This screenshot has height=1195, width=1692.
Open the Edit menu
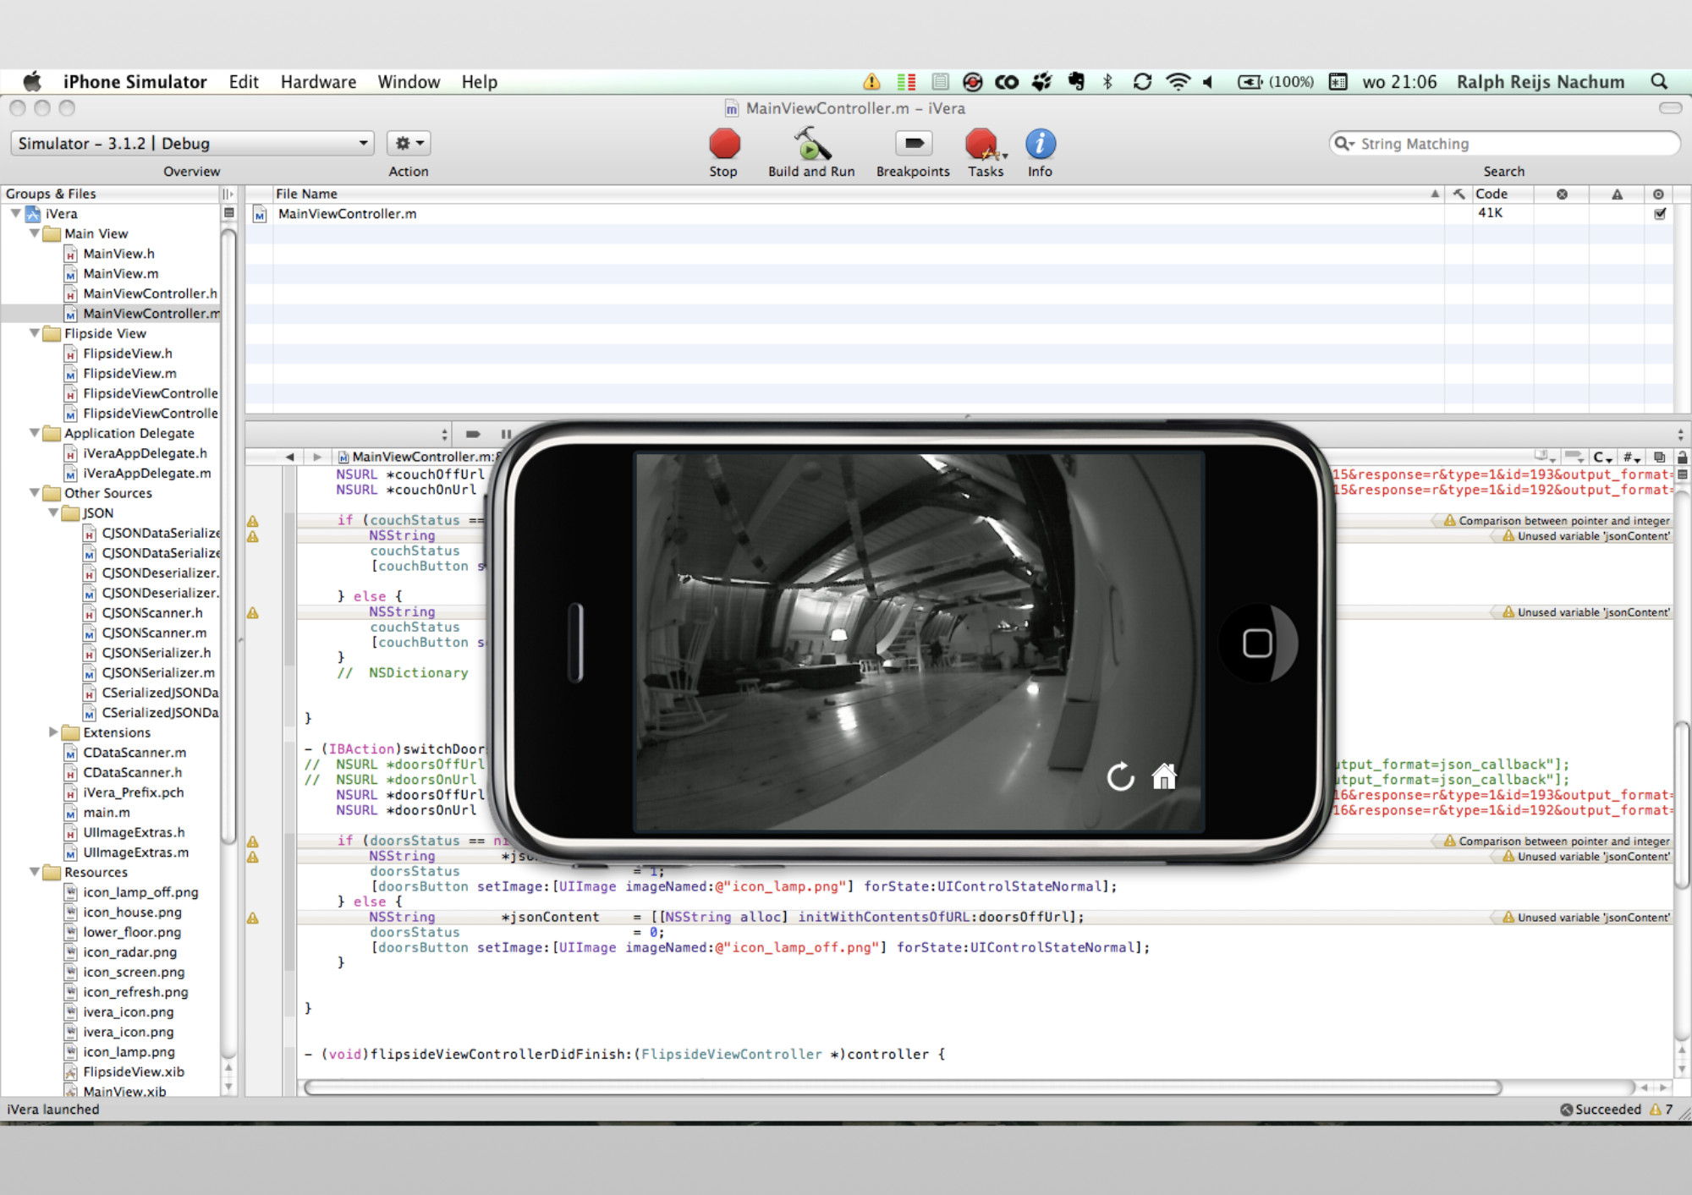244,82
